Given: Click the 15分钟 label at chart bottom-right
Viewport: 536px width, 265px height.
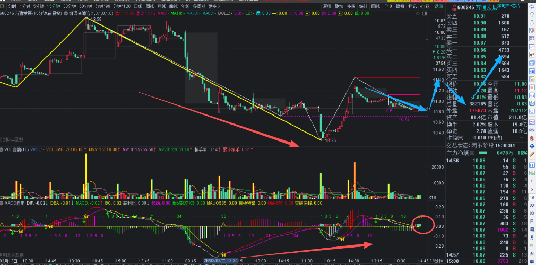Looking at the screenshot, I should [437, 261].
